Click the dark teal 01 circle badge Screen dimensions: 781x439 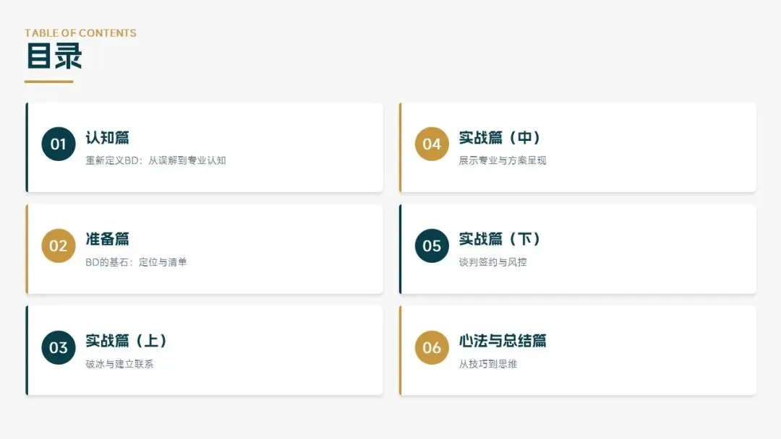click(x=59, y=144)
